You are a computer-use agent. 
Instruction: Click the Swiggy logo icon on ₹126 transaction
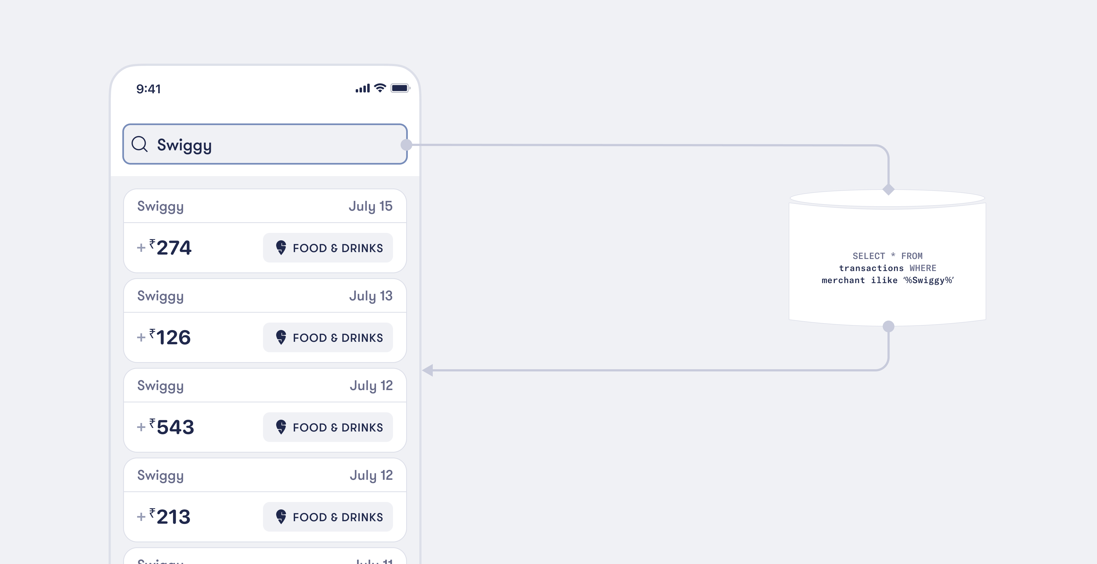[281, 337]
